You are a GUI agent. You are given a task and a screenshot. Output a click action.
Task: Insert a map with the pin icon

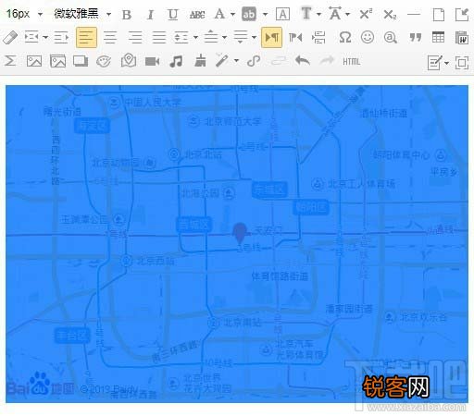pyautogui.click(x=129, y=60)
